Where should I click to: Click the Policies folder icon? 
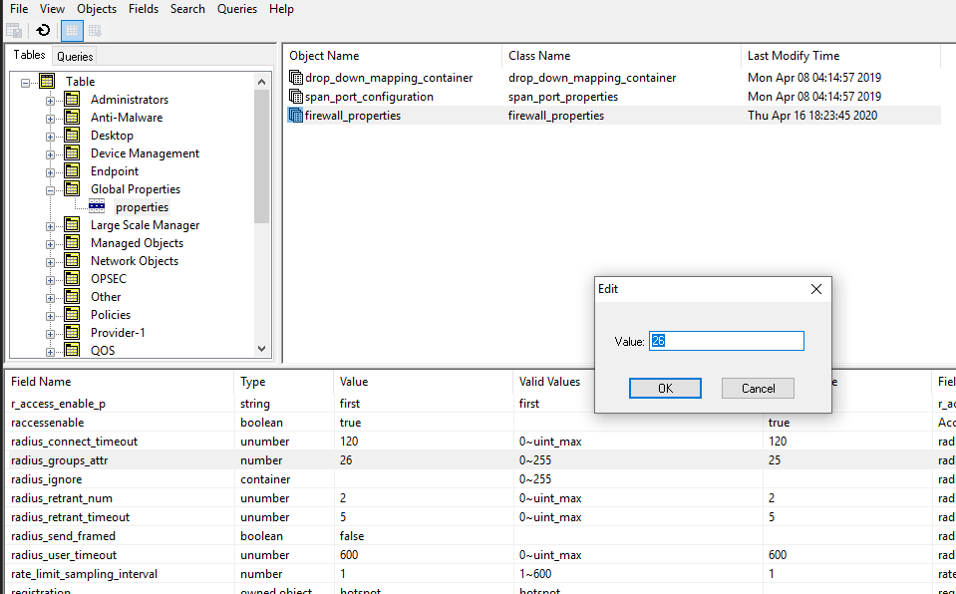tap(72, 314)
